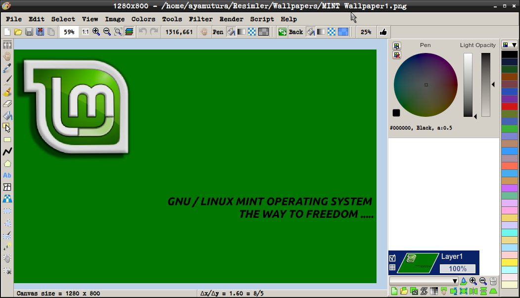Select the Pen drawing tool in the toolbox
Viewport: 520px width, 298px height.
(x=7, y=80)
